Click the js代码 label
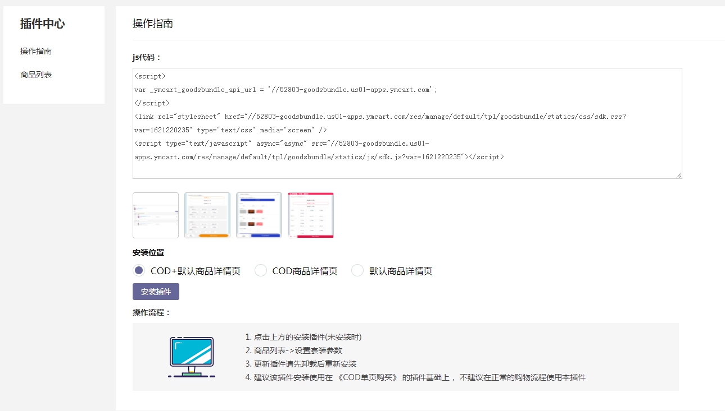The image size is (725, 411). 147,57
